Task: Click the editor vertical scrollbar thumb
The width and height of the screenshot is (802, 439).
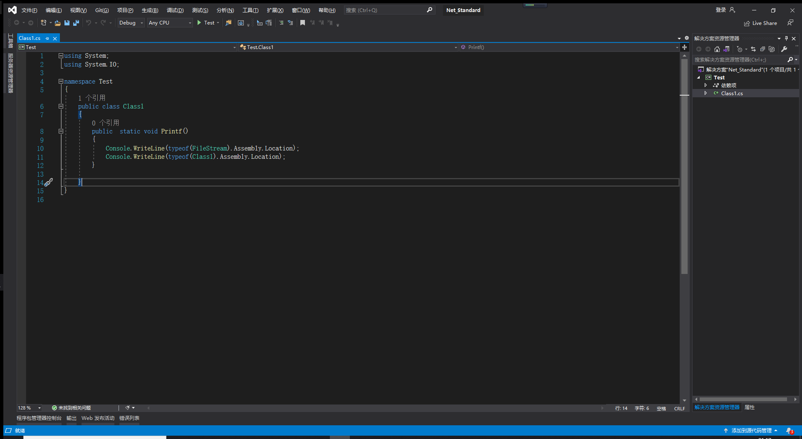Action: tap(684, 166)
